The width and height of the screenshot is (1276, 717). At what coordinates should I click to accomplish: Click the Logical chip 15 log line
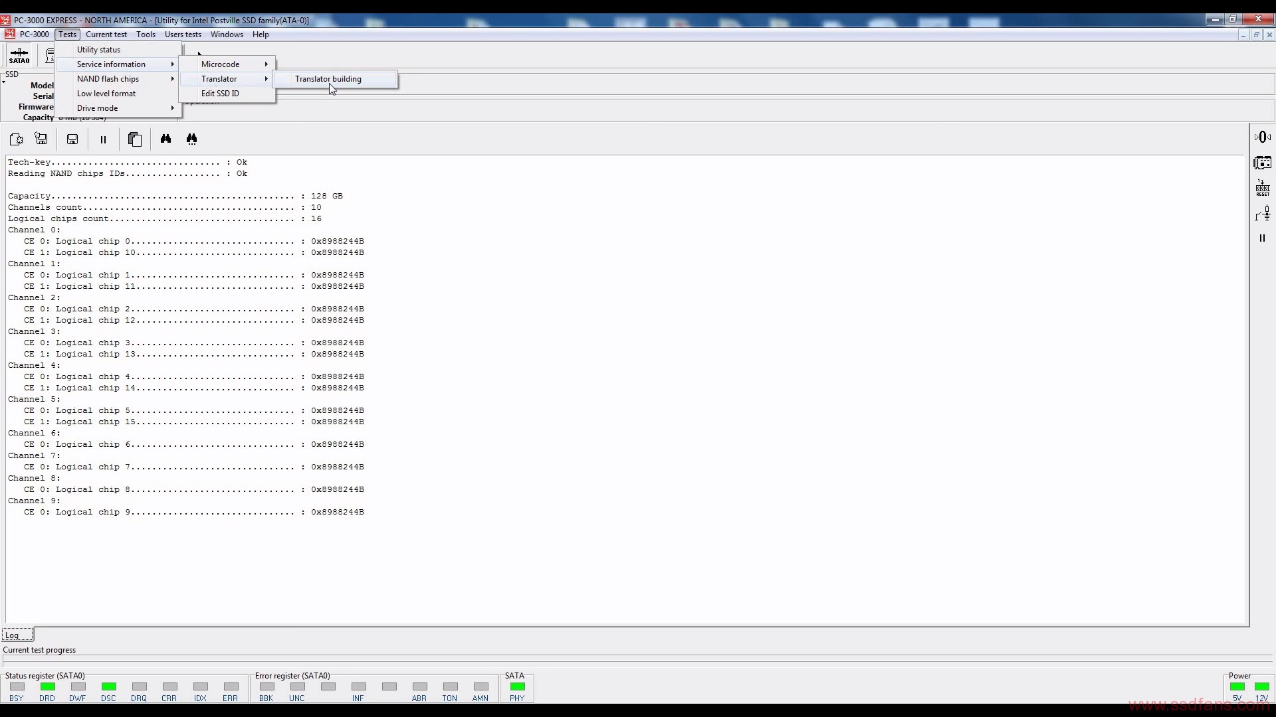(194, 422)
